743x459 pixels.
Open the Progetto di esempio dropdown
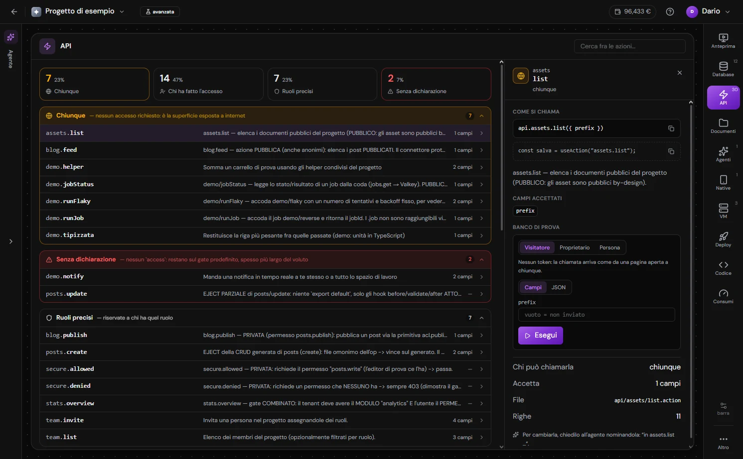78,11
